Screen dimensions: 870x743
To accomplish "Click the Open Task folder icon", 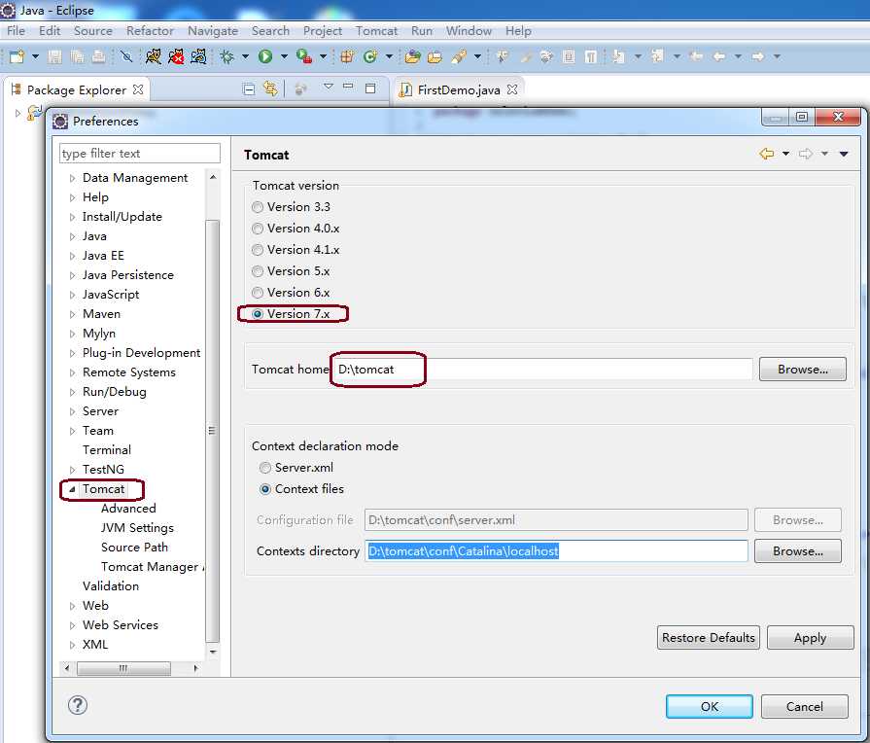I will tap(435, 56).
